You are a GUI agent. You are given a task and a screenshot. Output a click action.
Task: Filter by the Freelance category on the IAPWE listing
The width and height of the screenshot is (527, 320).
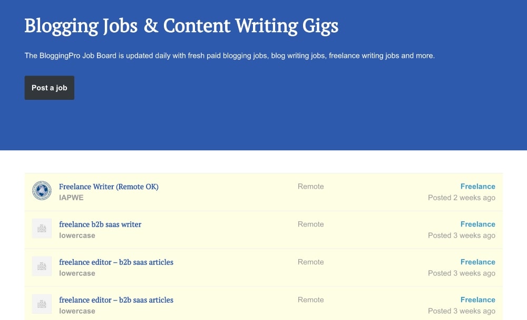[477, 186]
